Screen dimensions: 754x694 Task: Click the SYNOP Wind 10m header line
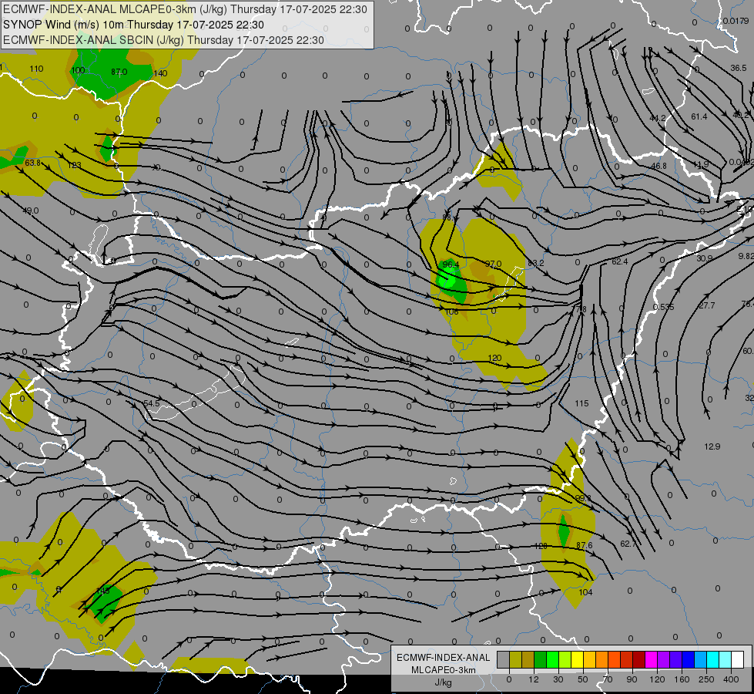coord(133,25)
